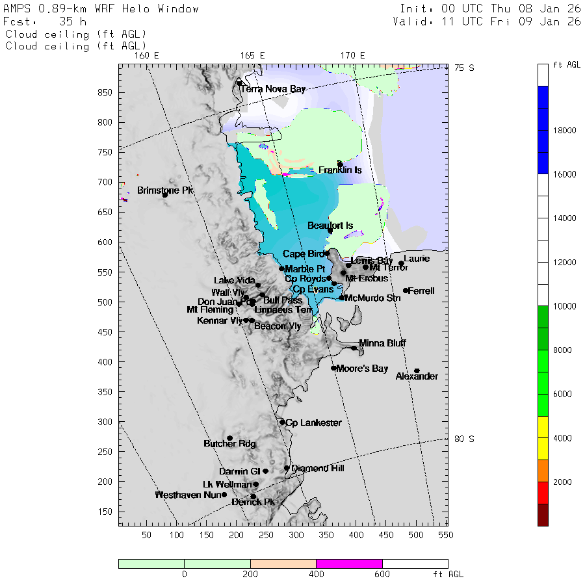Click the Beaufort Is label
585x585 pixels.
(330, 226)
